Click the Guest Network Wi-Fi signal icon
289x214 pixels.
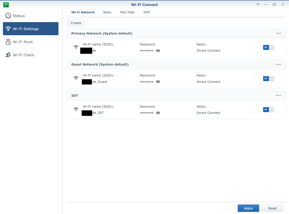[x=76, y=78]
